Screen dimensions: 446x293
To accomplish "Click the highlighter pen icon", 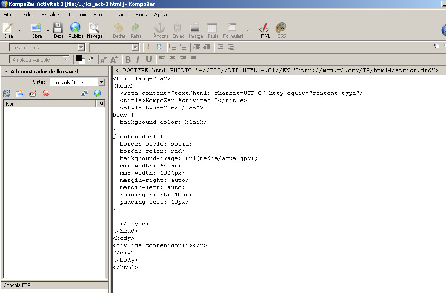I will (x=90, y=59).
